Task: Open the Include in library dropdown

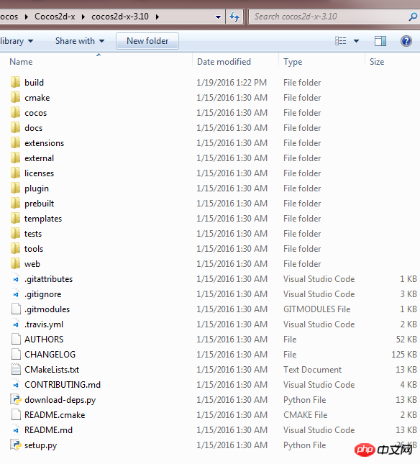Action: pyautogui.click(x=17, y=41)
